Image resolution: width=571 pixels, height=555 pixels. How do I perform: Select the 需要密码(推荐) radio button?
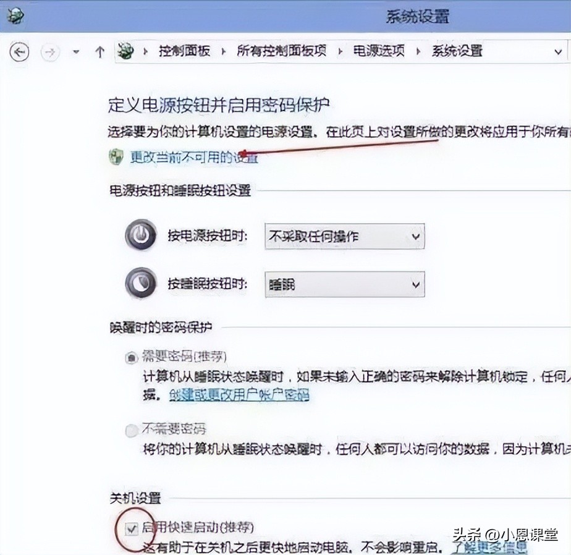(x=131, y=357)
